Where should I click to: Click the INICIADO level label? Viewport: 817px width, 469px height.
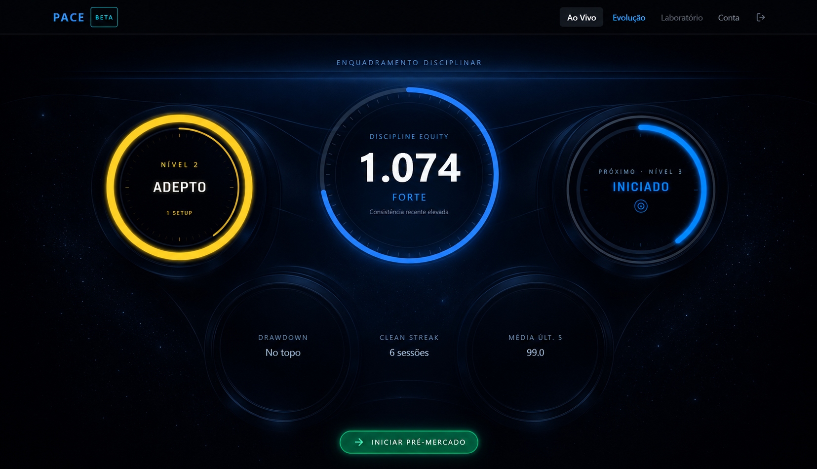[641, 187]
